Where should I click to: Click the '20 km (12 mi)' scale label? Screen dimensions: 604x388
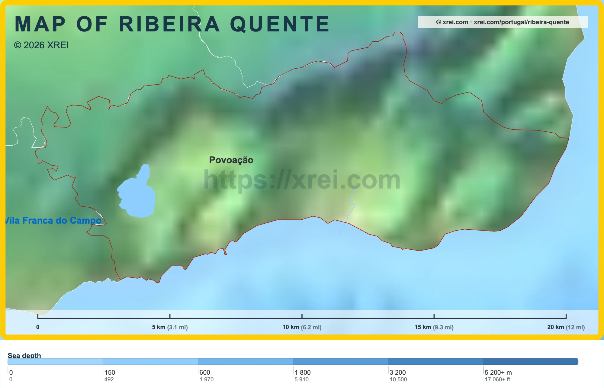[x=566, y=327]
